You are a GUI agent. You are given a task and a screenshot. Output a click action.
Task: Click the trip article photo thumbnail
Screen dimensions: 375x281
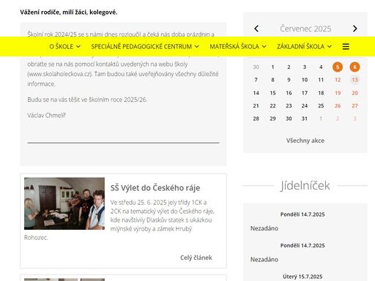[64, 203]
